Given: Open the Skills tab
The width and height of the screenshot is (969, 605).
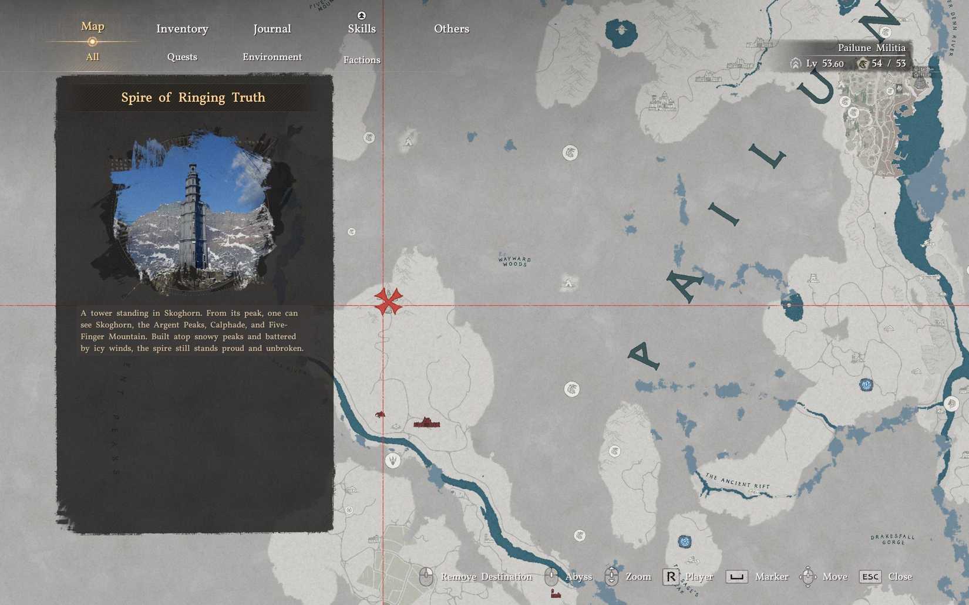Looking at the screenshot, I should click(x=362, y=29).
